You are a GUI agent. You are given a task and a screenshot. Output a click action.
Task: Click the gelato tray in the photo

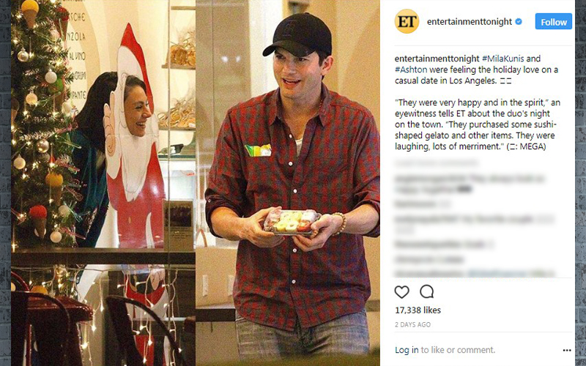pyautogui.click(x=292, y=223)
